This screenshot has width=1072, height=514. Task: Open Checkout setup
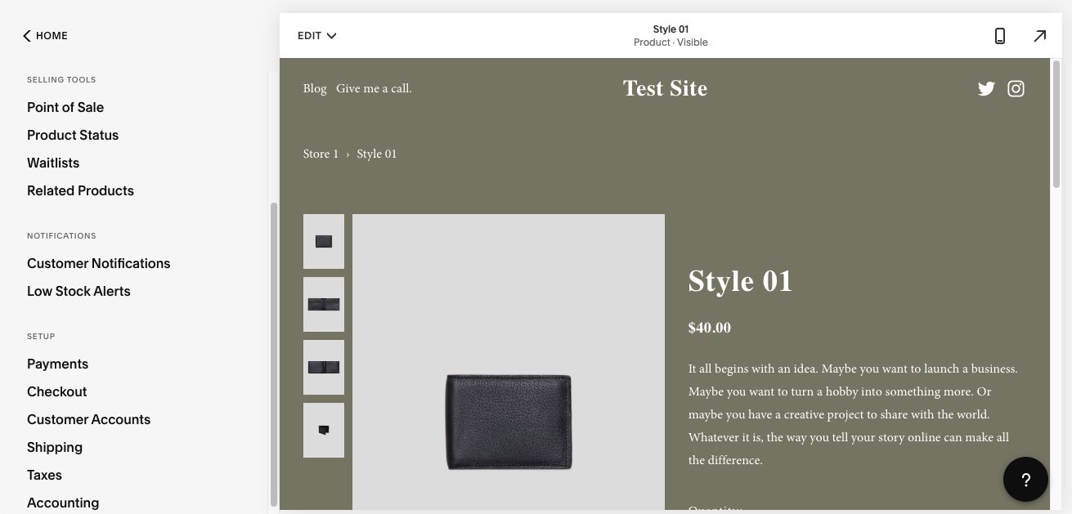tap(56, 391)
